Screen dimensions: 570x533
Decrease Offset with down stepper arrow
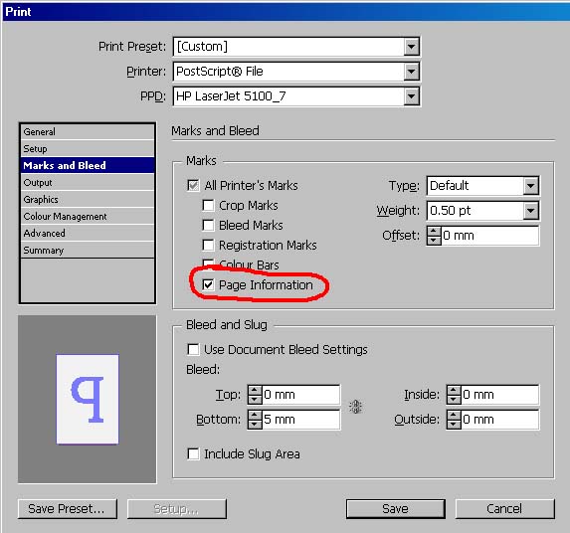point(434,241)
